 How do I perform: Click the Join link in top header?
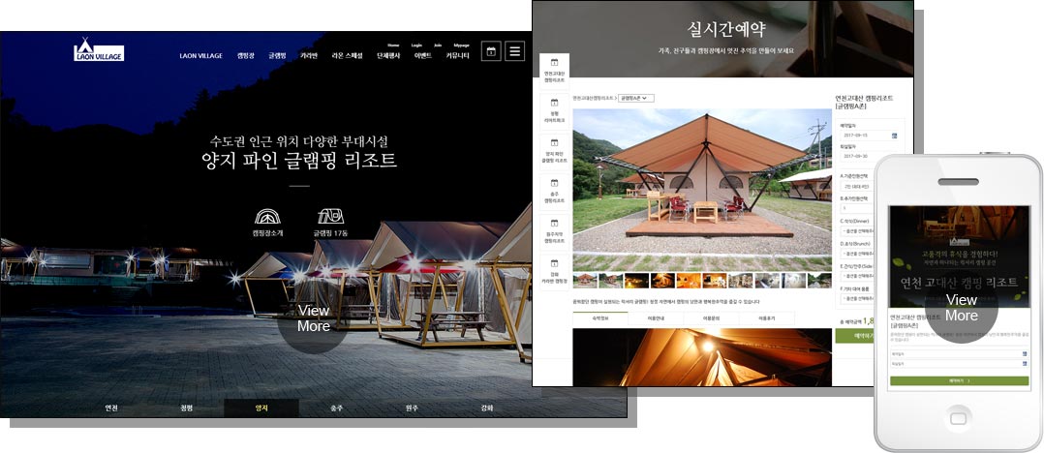[438, 45]
